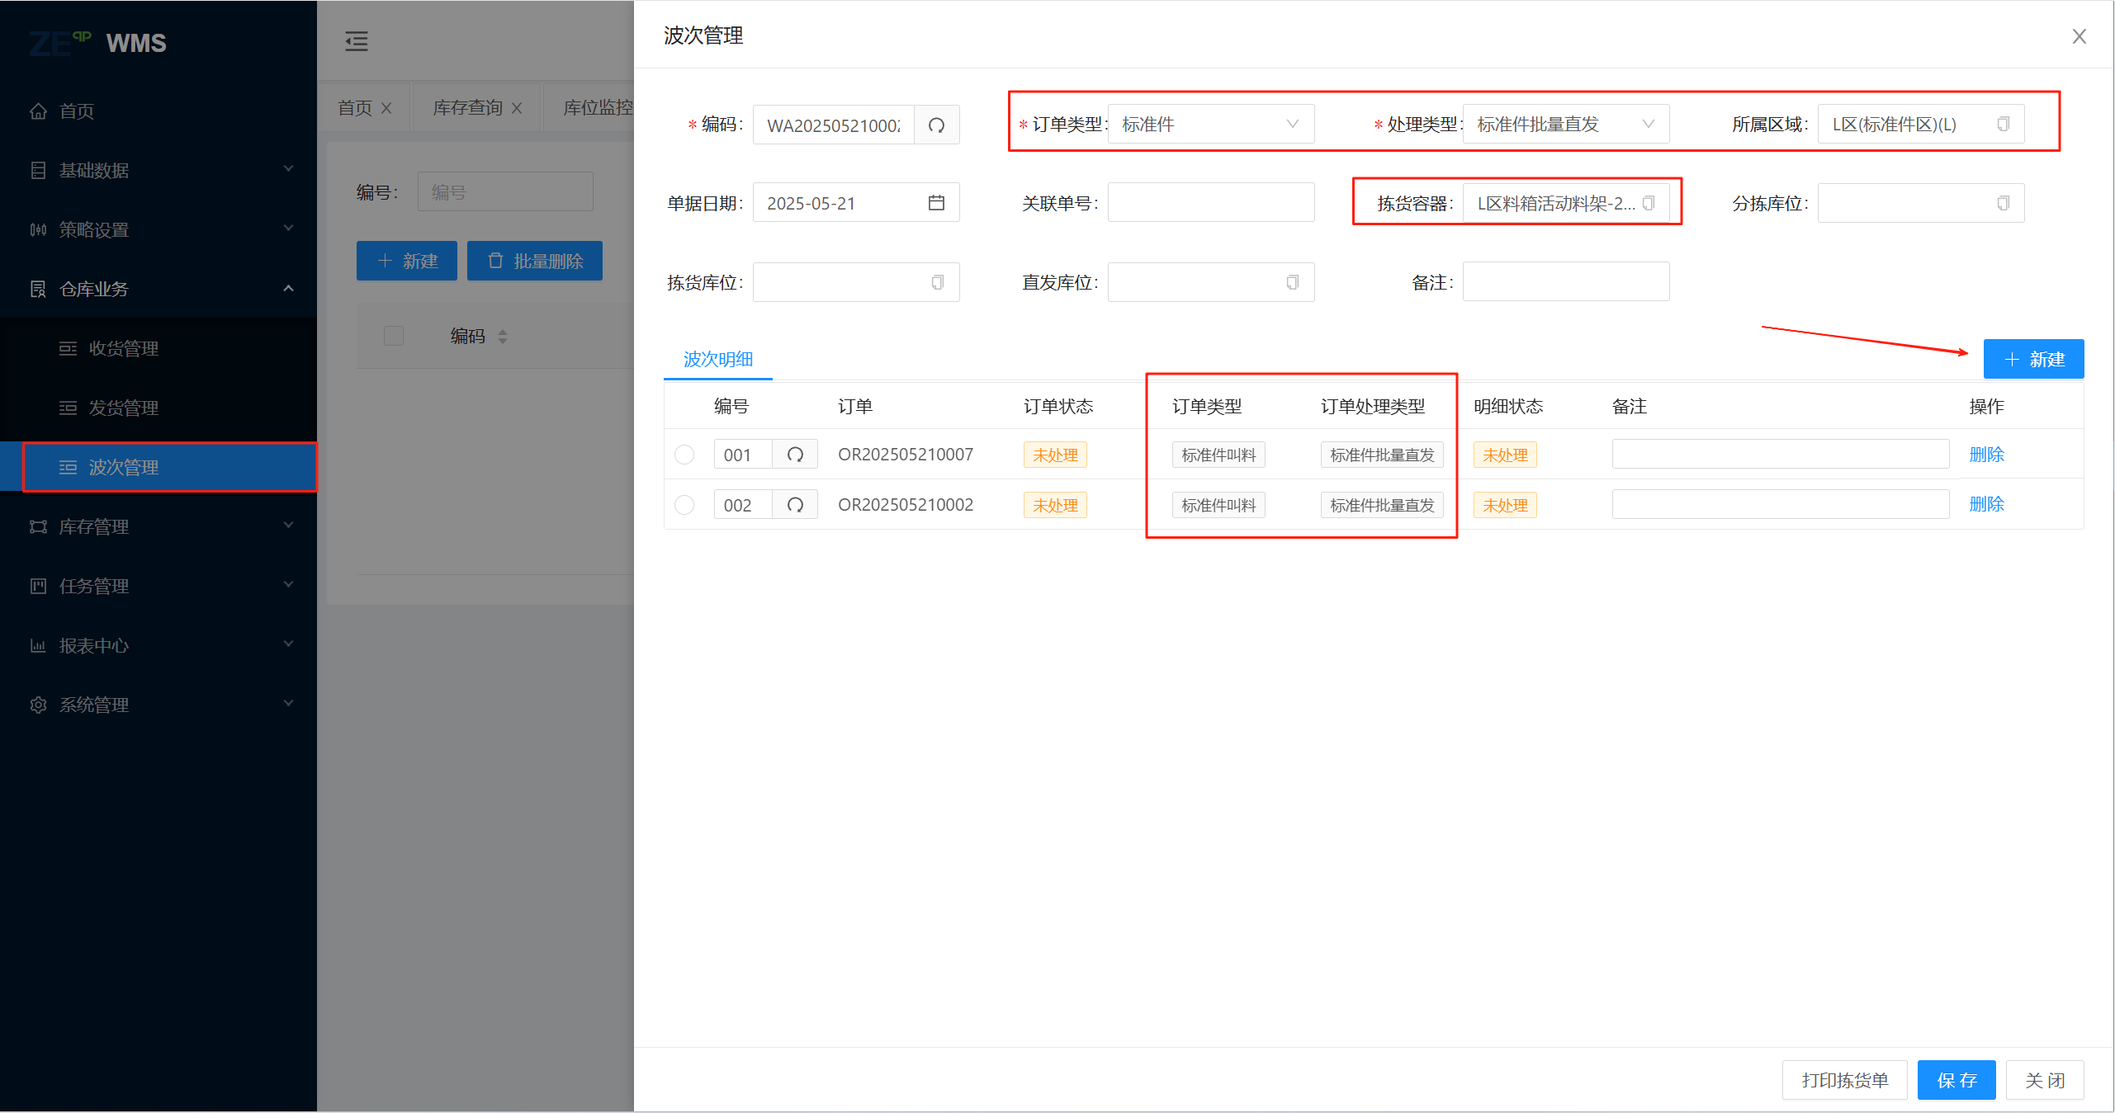Image resolution: width=2115 pixels, height=1113 pixels.
Task: Click selector icon in 分拣库位 field
Action: 2003,203
